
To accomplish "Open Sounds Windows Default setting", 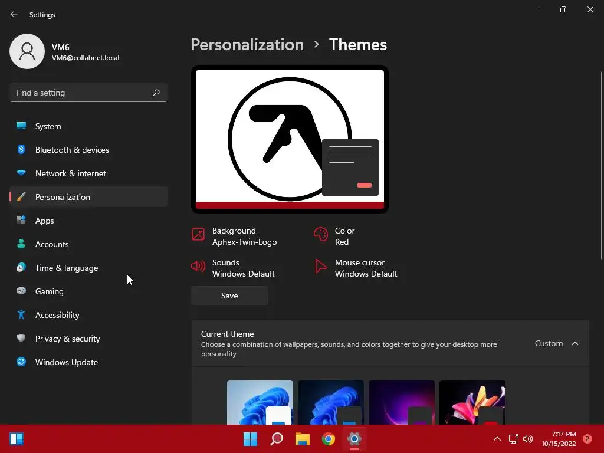I will pyautogui.click(x=233, y=268).
